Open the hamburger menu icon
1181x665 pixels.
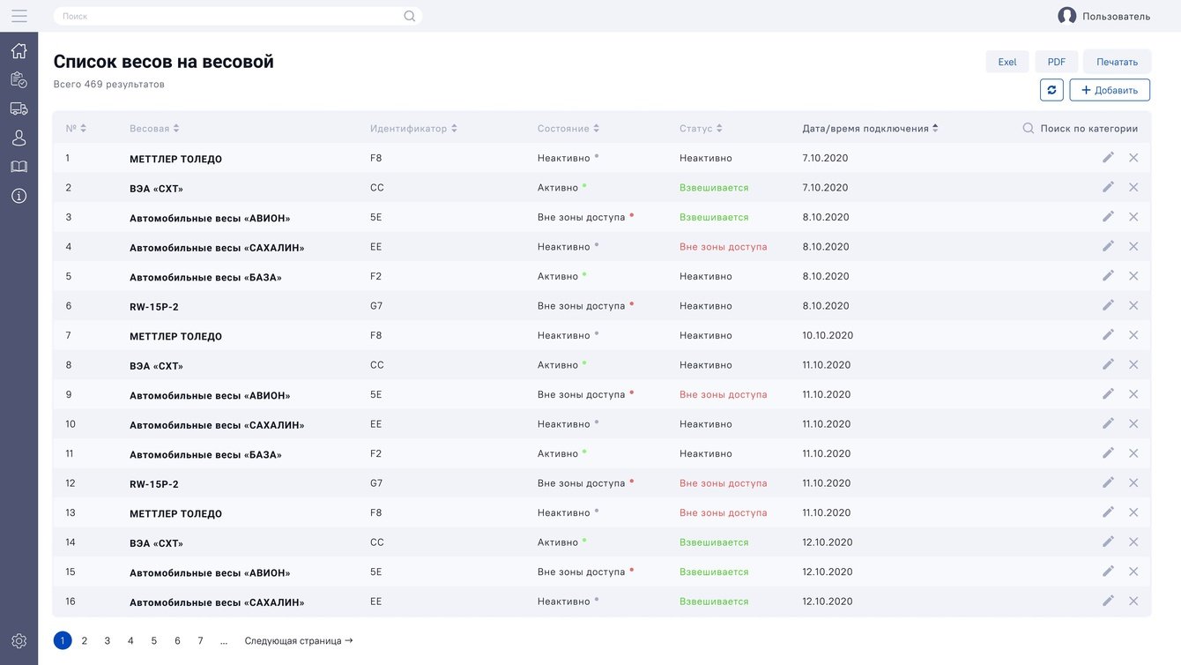[19, 16]
